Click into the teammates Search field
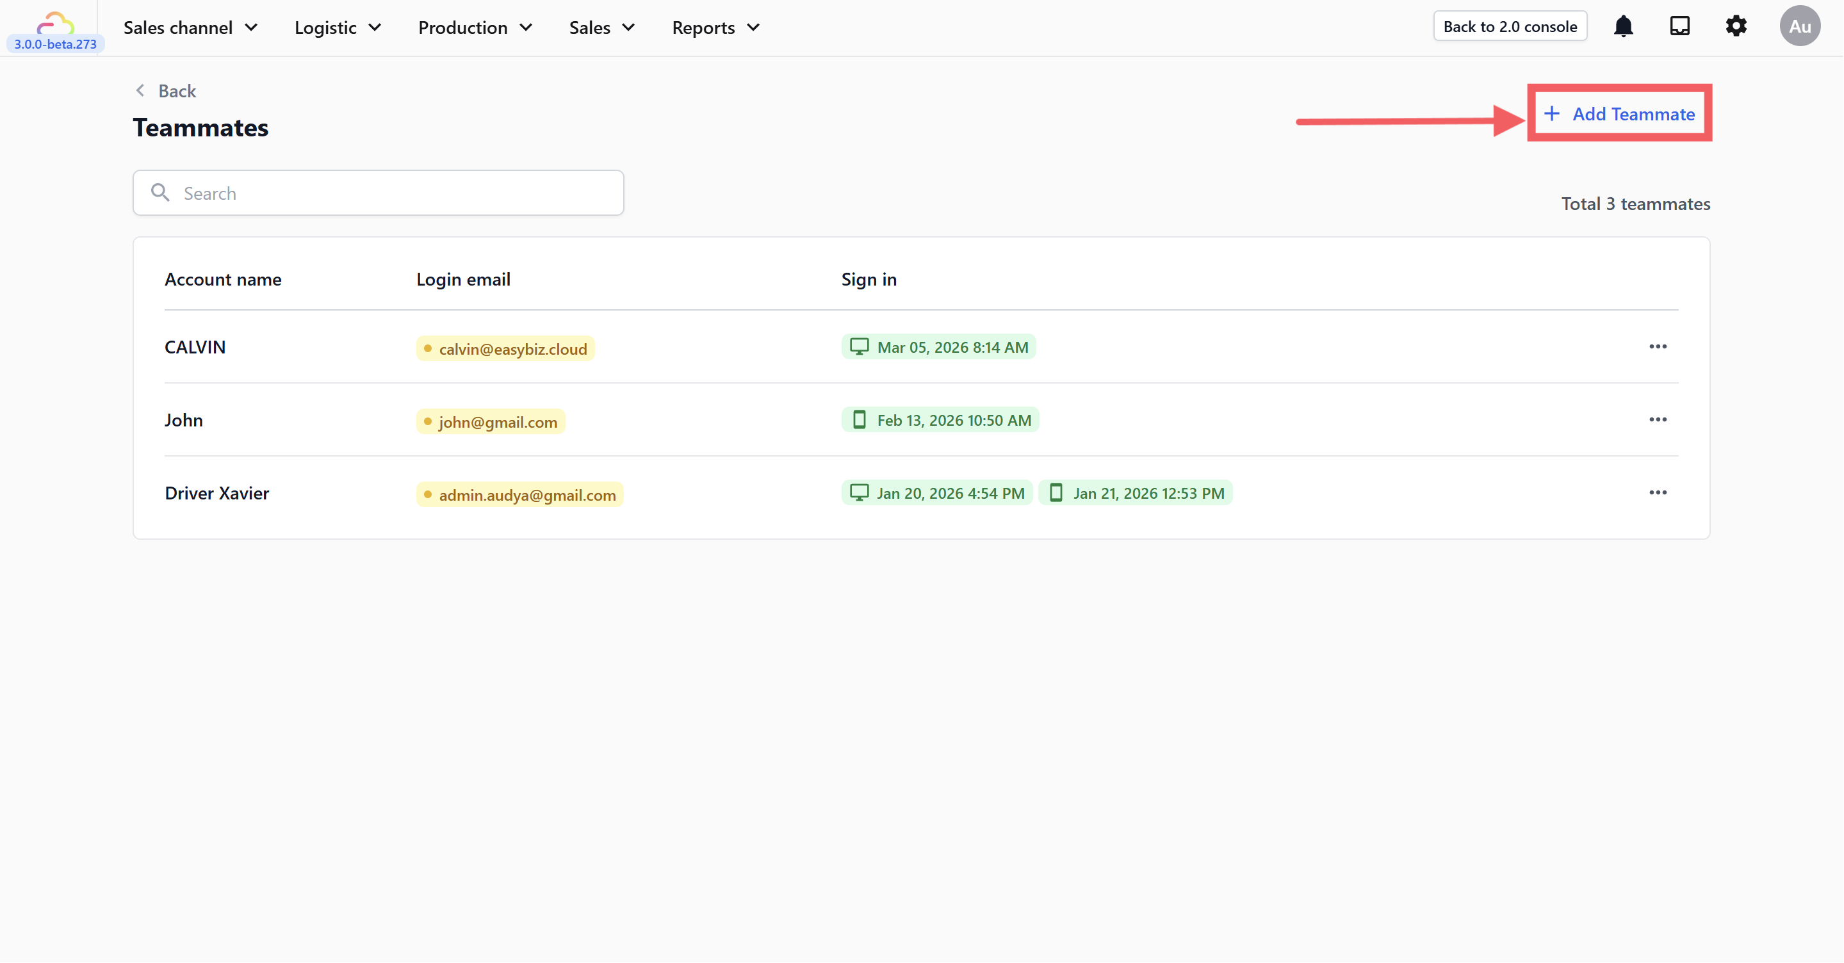Screen dimensions: 1844x963 pos(394,193)
